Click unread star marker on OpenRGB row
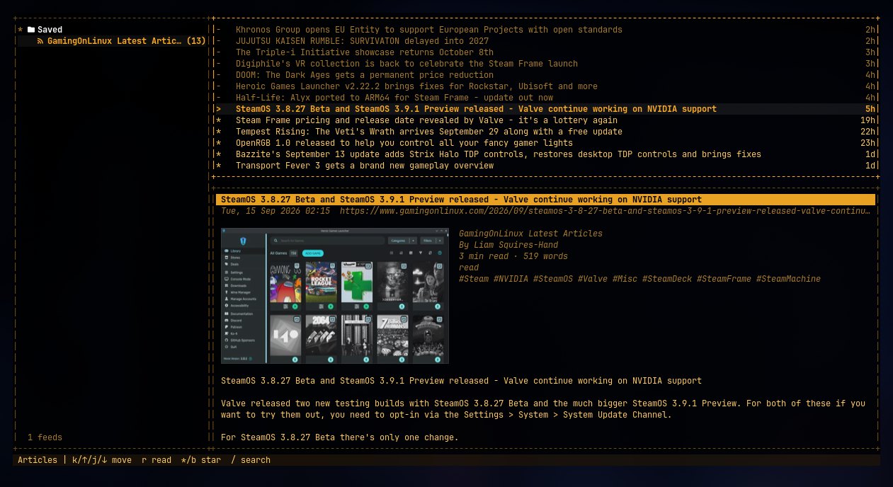 [219, 143]
